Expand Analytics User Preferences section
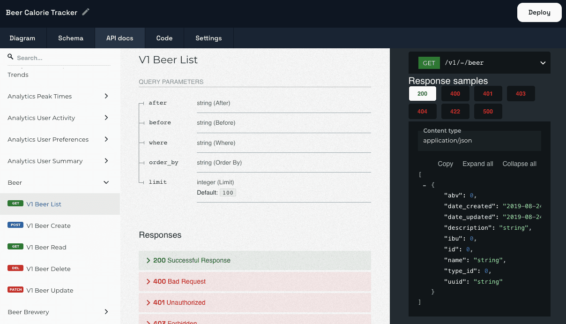Viewport: 566px width, 324px height. coord(106,139)
